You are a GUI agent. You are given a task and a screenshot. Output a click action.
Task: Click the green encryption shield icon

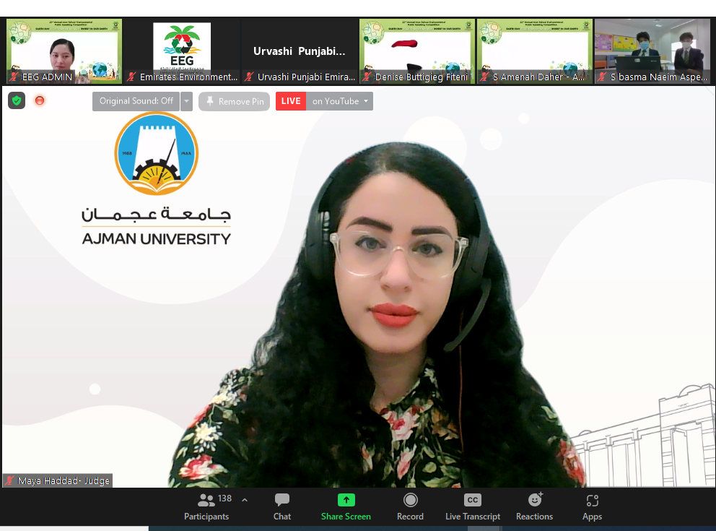click(17, 100)
